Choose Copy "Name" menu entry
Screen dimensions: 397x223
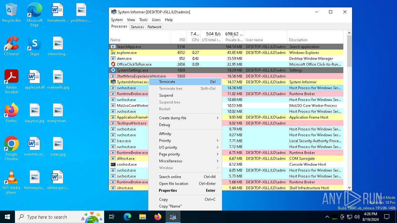click(x=185, y=206)
